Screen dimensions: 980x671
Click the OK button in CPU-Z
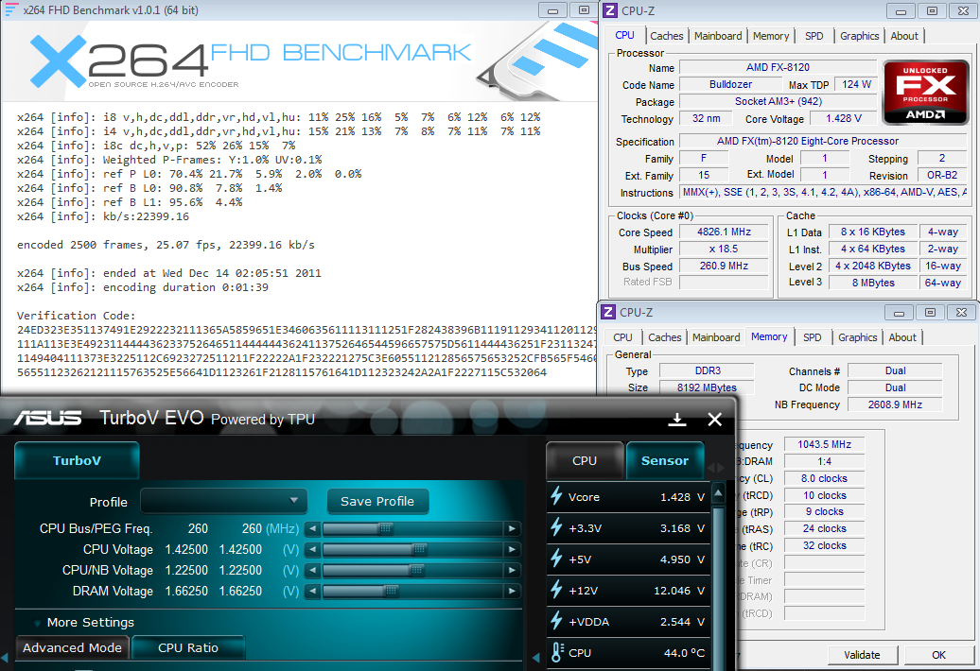point(938,655)
